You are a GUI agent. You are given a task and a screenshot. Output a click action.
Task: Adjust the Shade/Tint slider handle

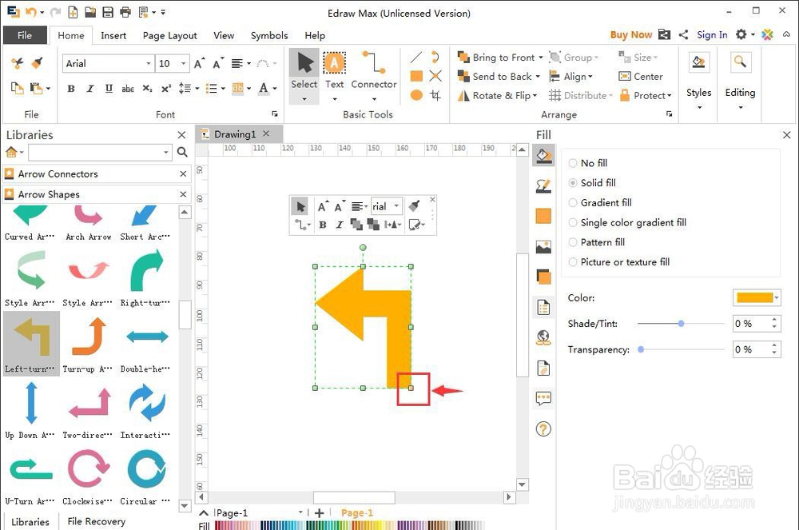tap(681, 324)
